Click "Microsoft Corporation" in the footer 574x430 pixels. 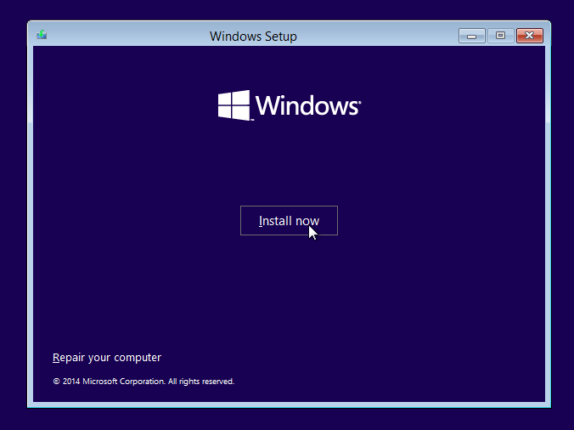(x=125, y=382)
